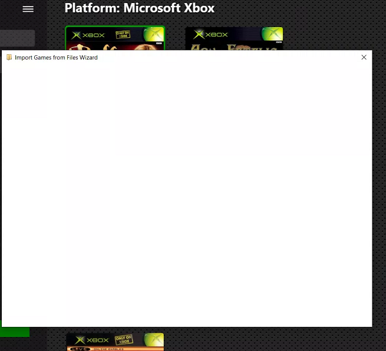This screenshot has height=351, width=386.
Task: Close the Import Games from Files Wizard
Action: click(x=364, y=57)
